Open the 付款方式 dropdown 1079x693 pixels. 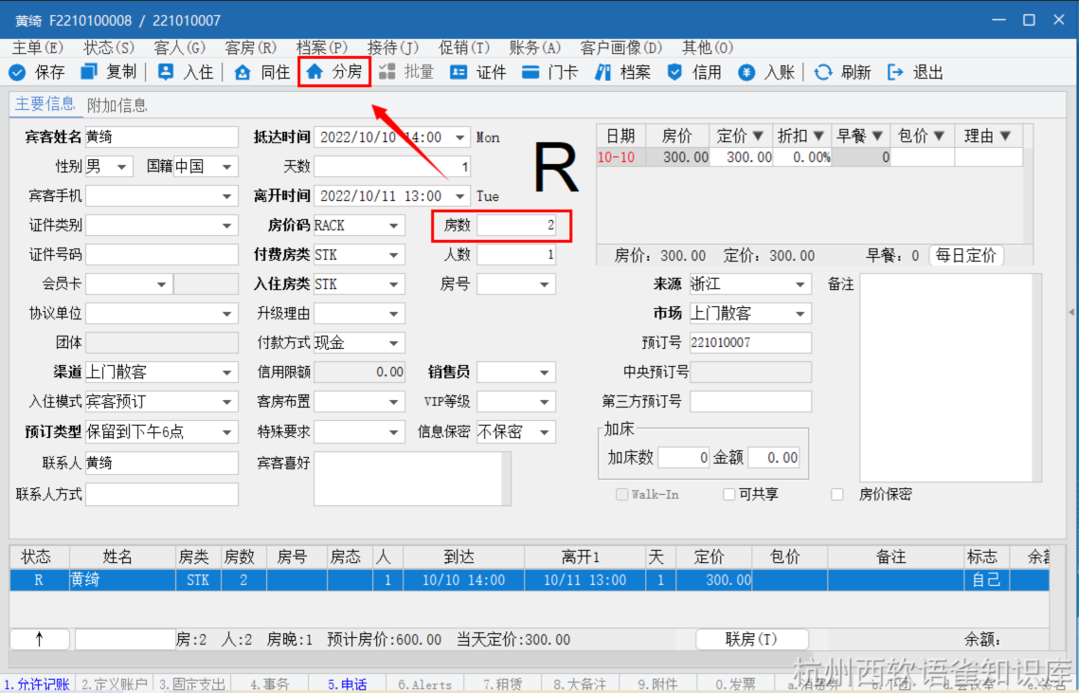pyautogui.click(x=394, y=343)
